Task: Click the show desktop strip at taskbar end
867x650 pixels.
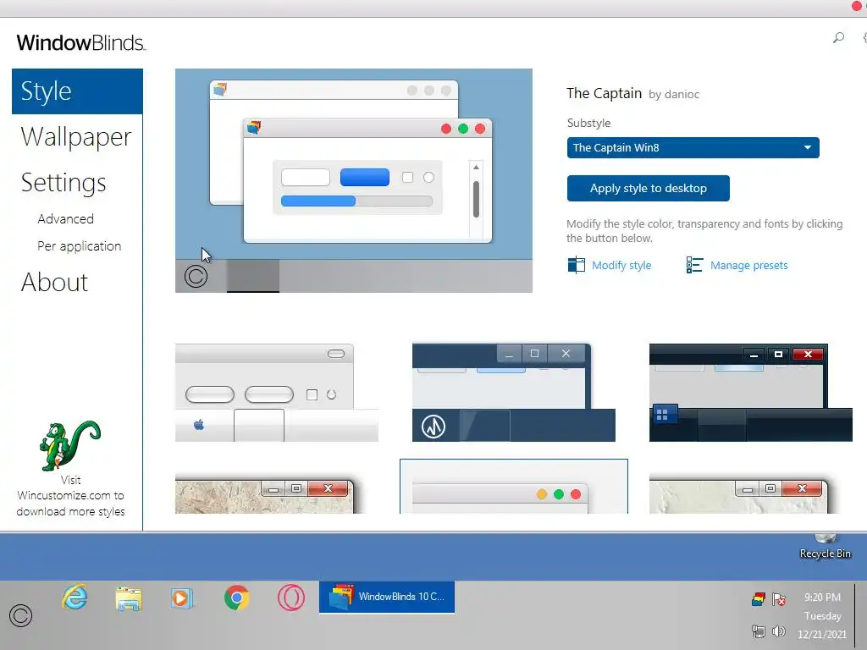Action: pyautogui.click(x=860, y=615)
